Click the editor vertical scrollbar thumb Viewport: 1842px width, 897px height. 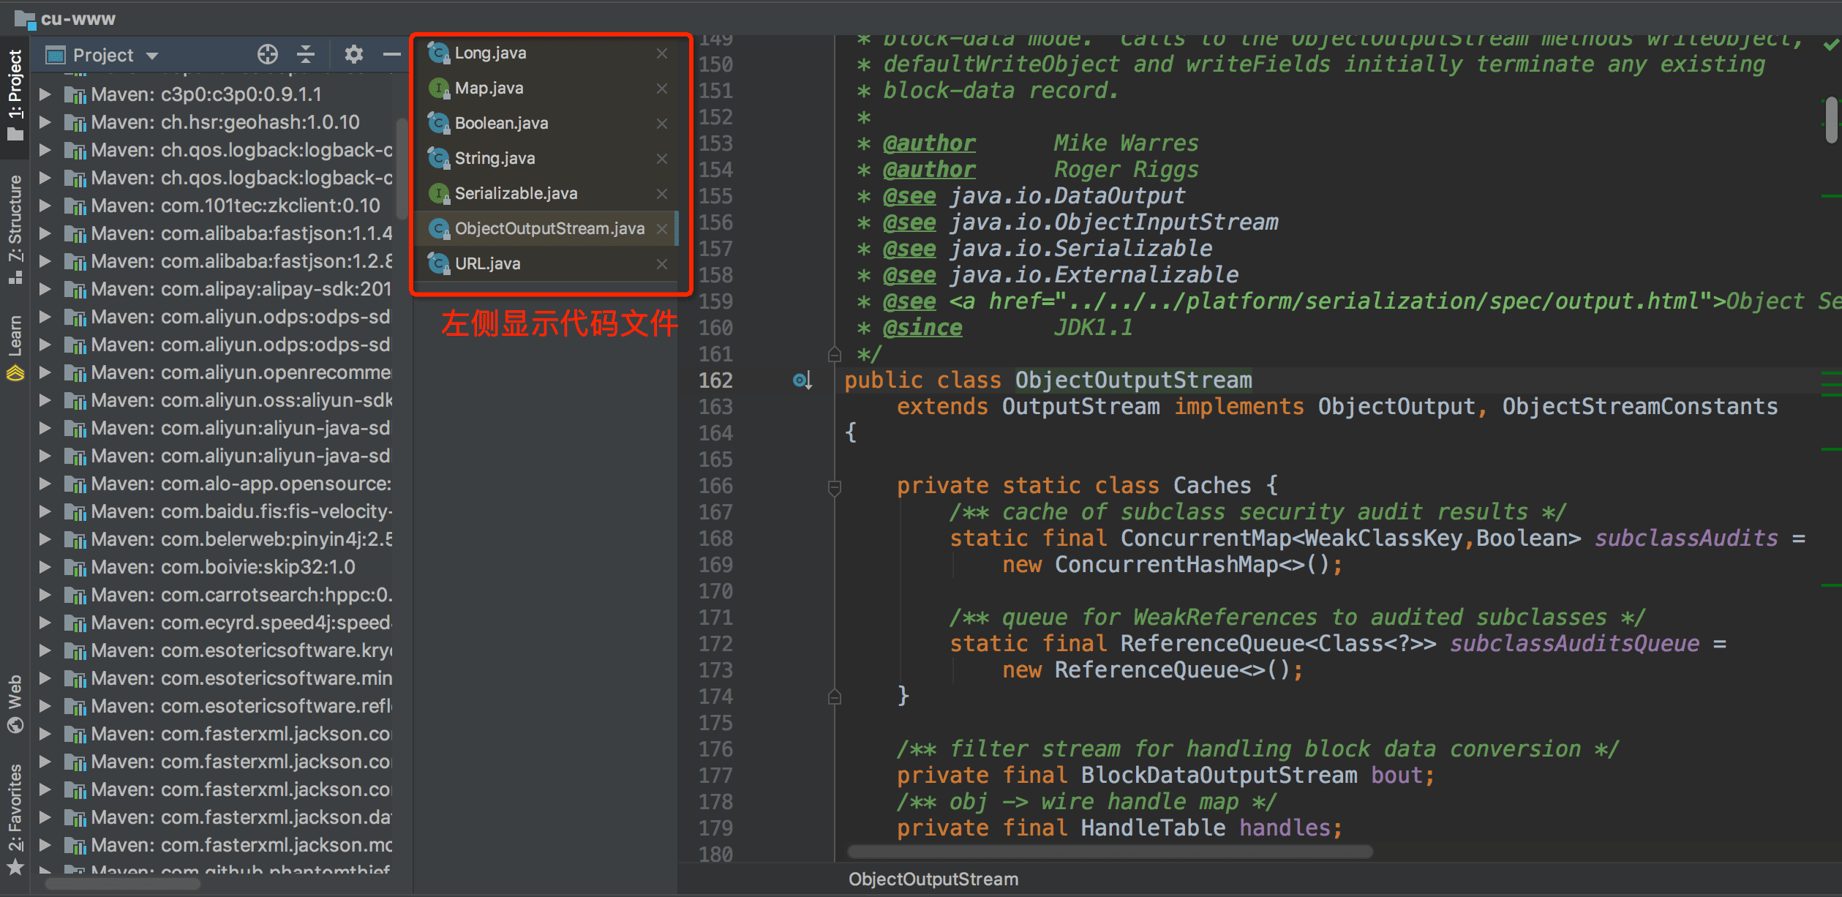1832,120
